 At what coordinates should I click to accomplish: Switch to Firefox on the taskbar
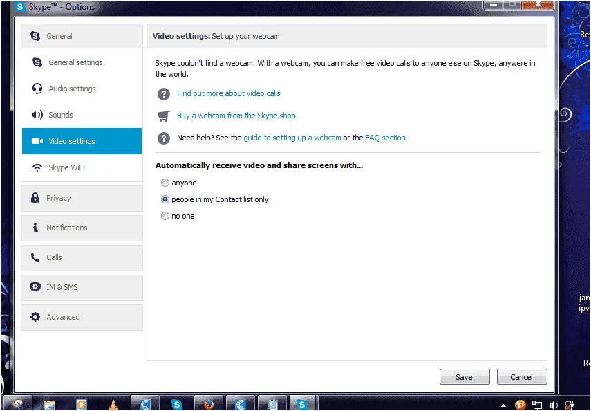(x=209, y=405)
